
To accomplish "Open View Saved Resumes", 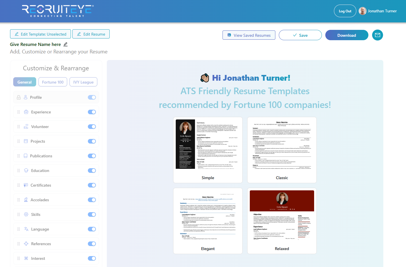I will tap(249, 35).
